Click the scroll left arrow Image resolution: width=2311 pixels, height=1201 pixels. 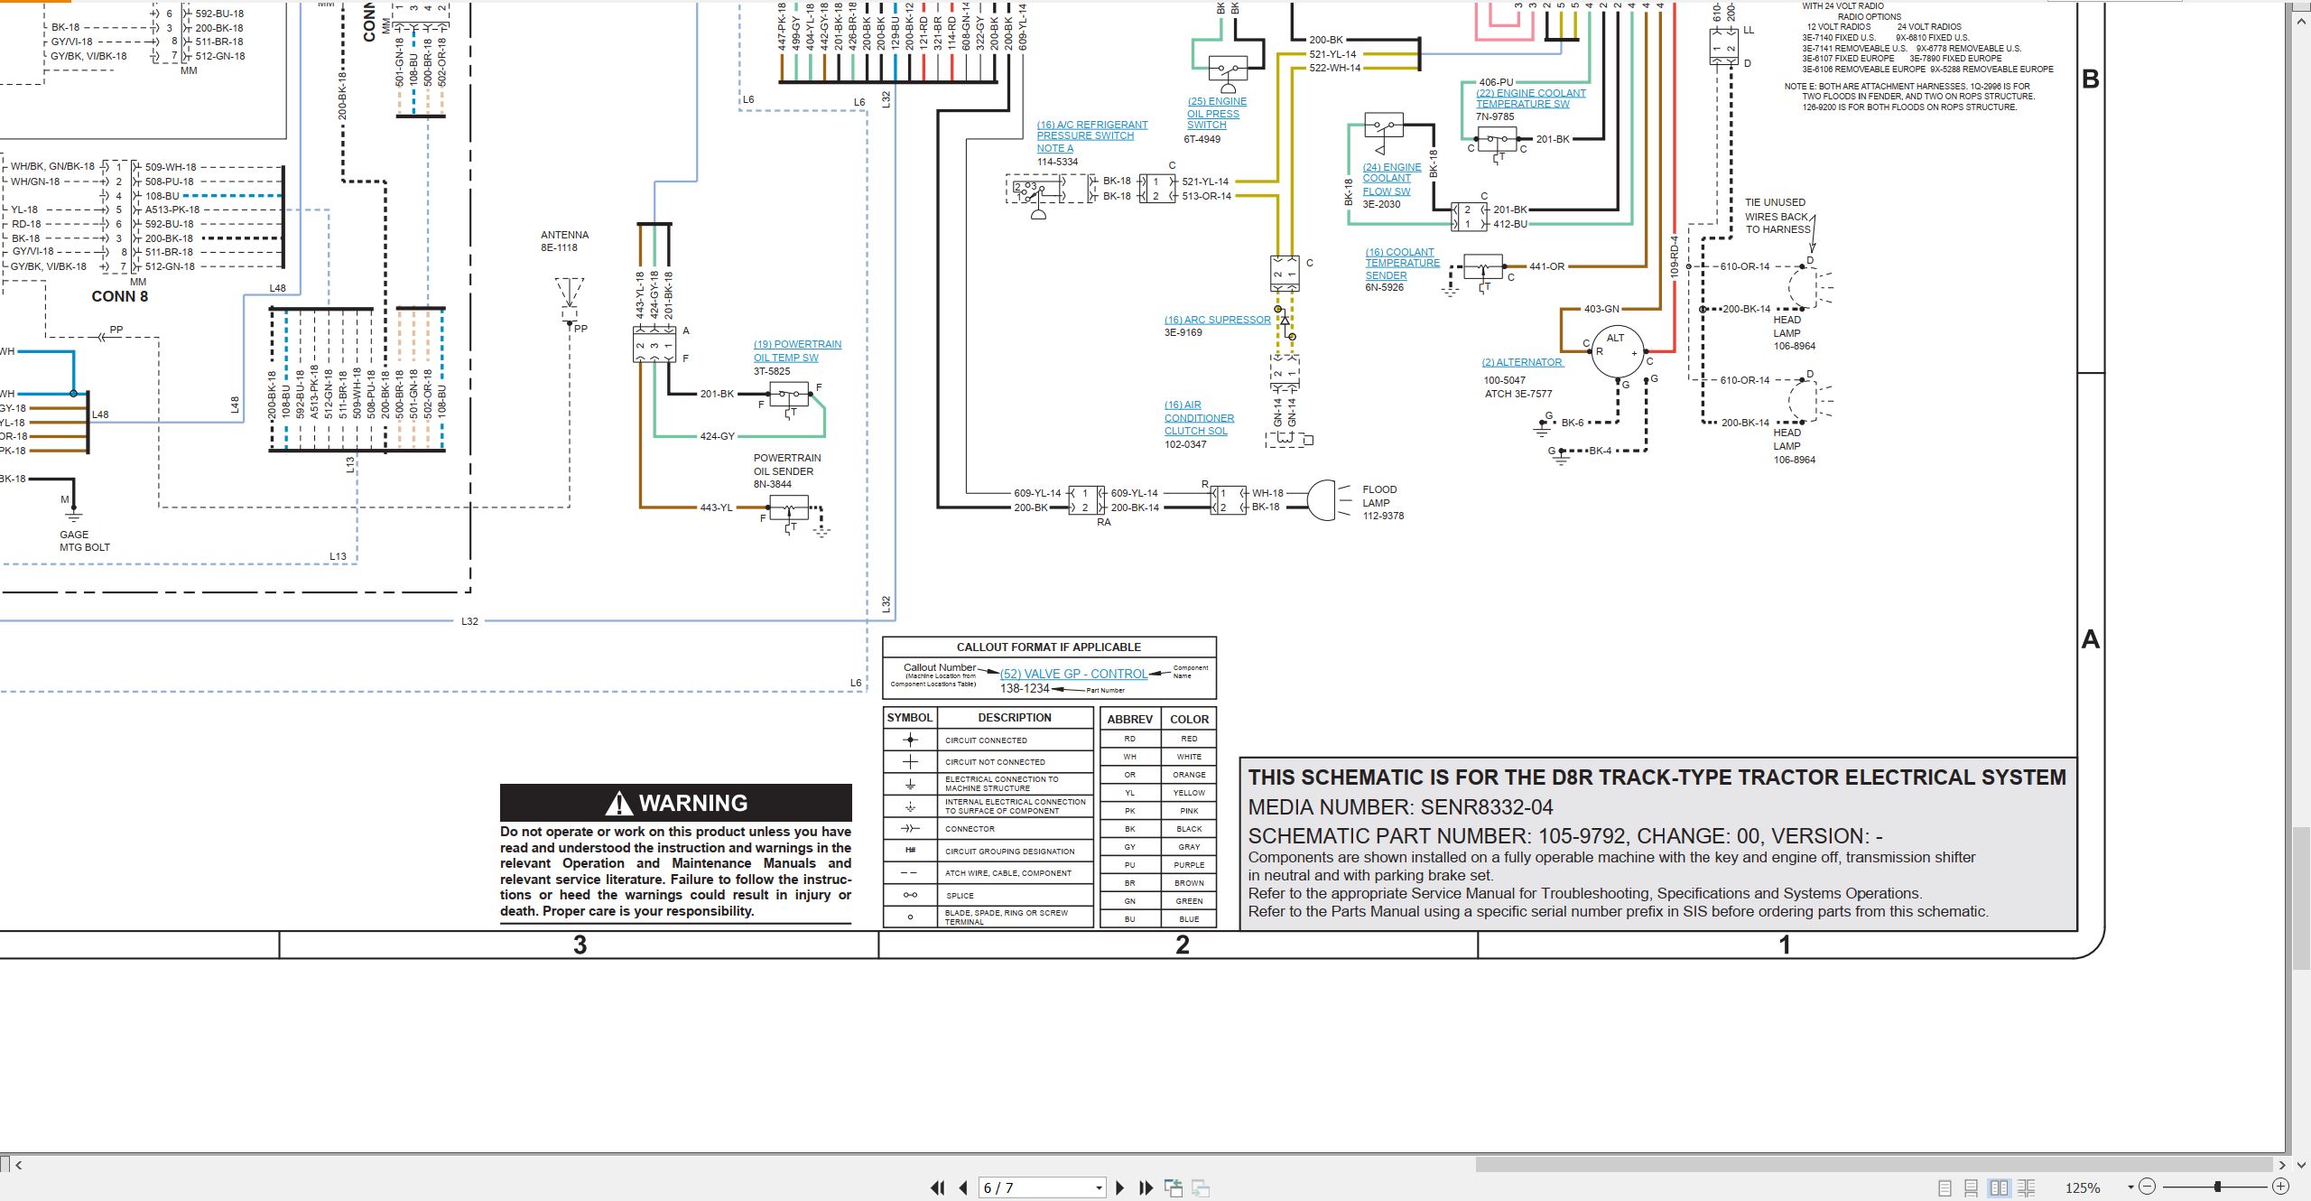point(18,1165)
